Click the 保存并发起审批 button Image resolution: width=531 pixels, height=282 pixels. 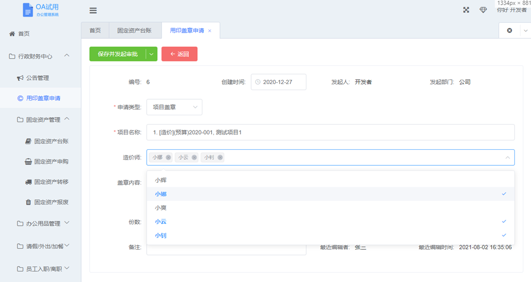click(118, 54)
